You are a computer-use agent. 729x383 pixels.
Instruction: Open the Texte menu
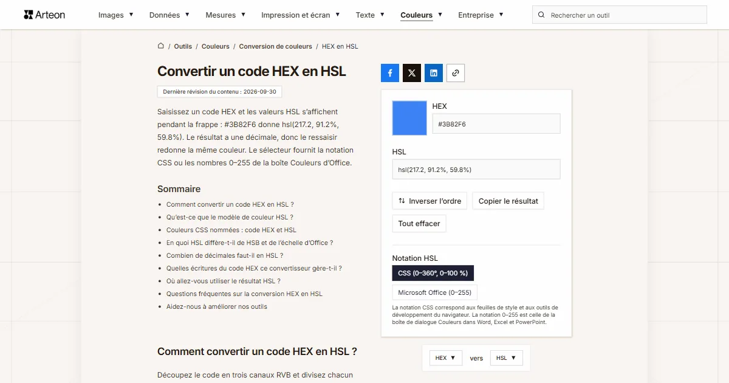click(370, 15)
